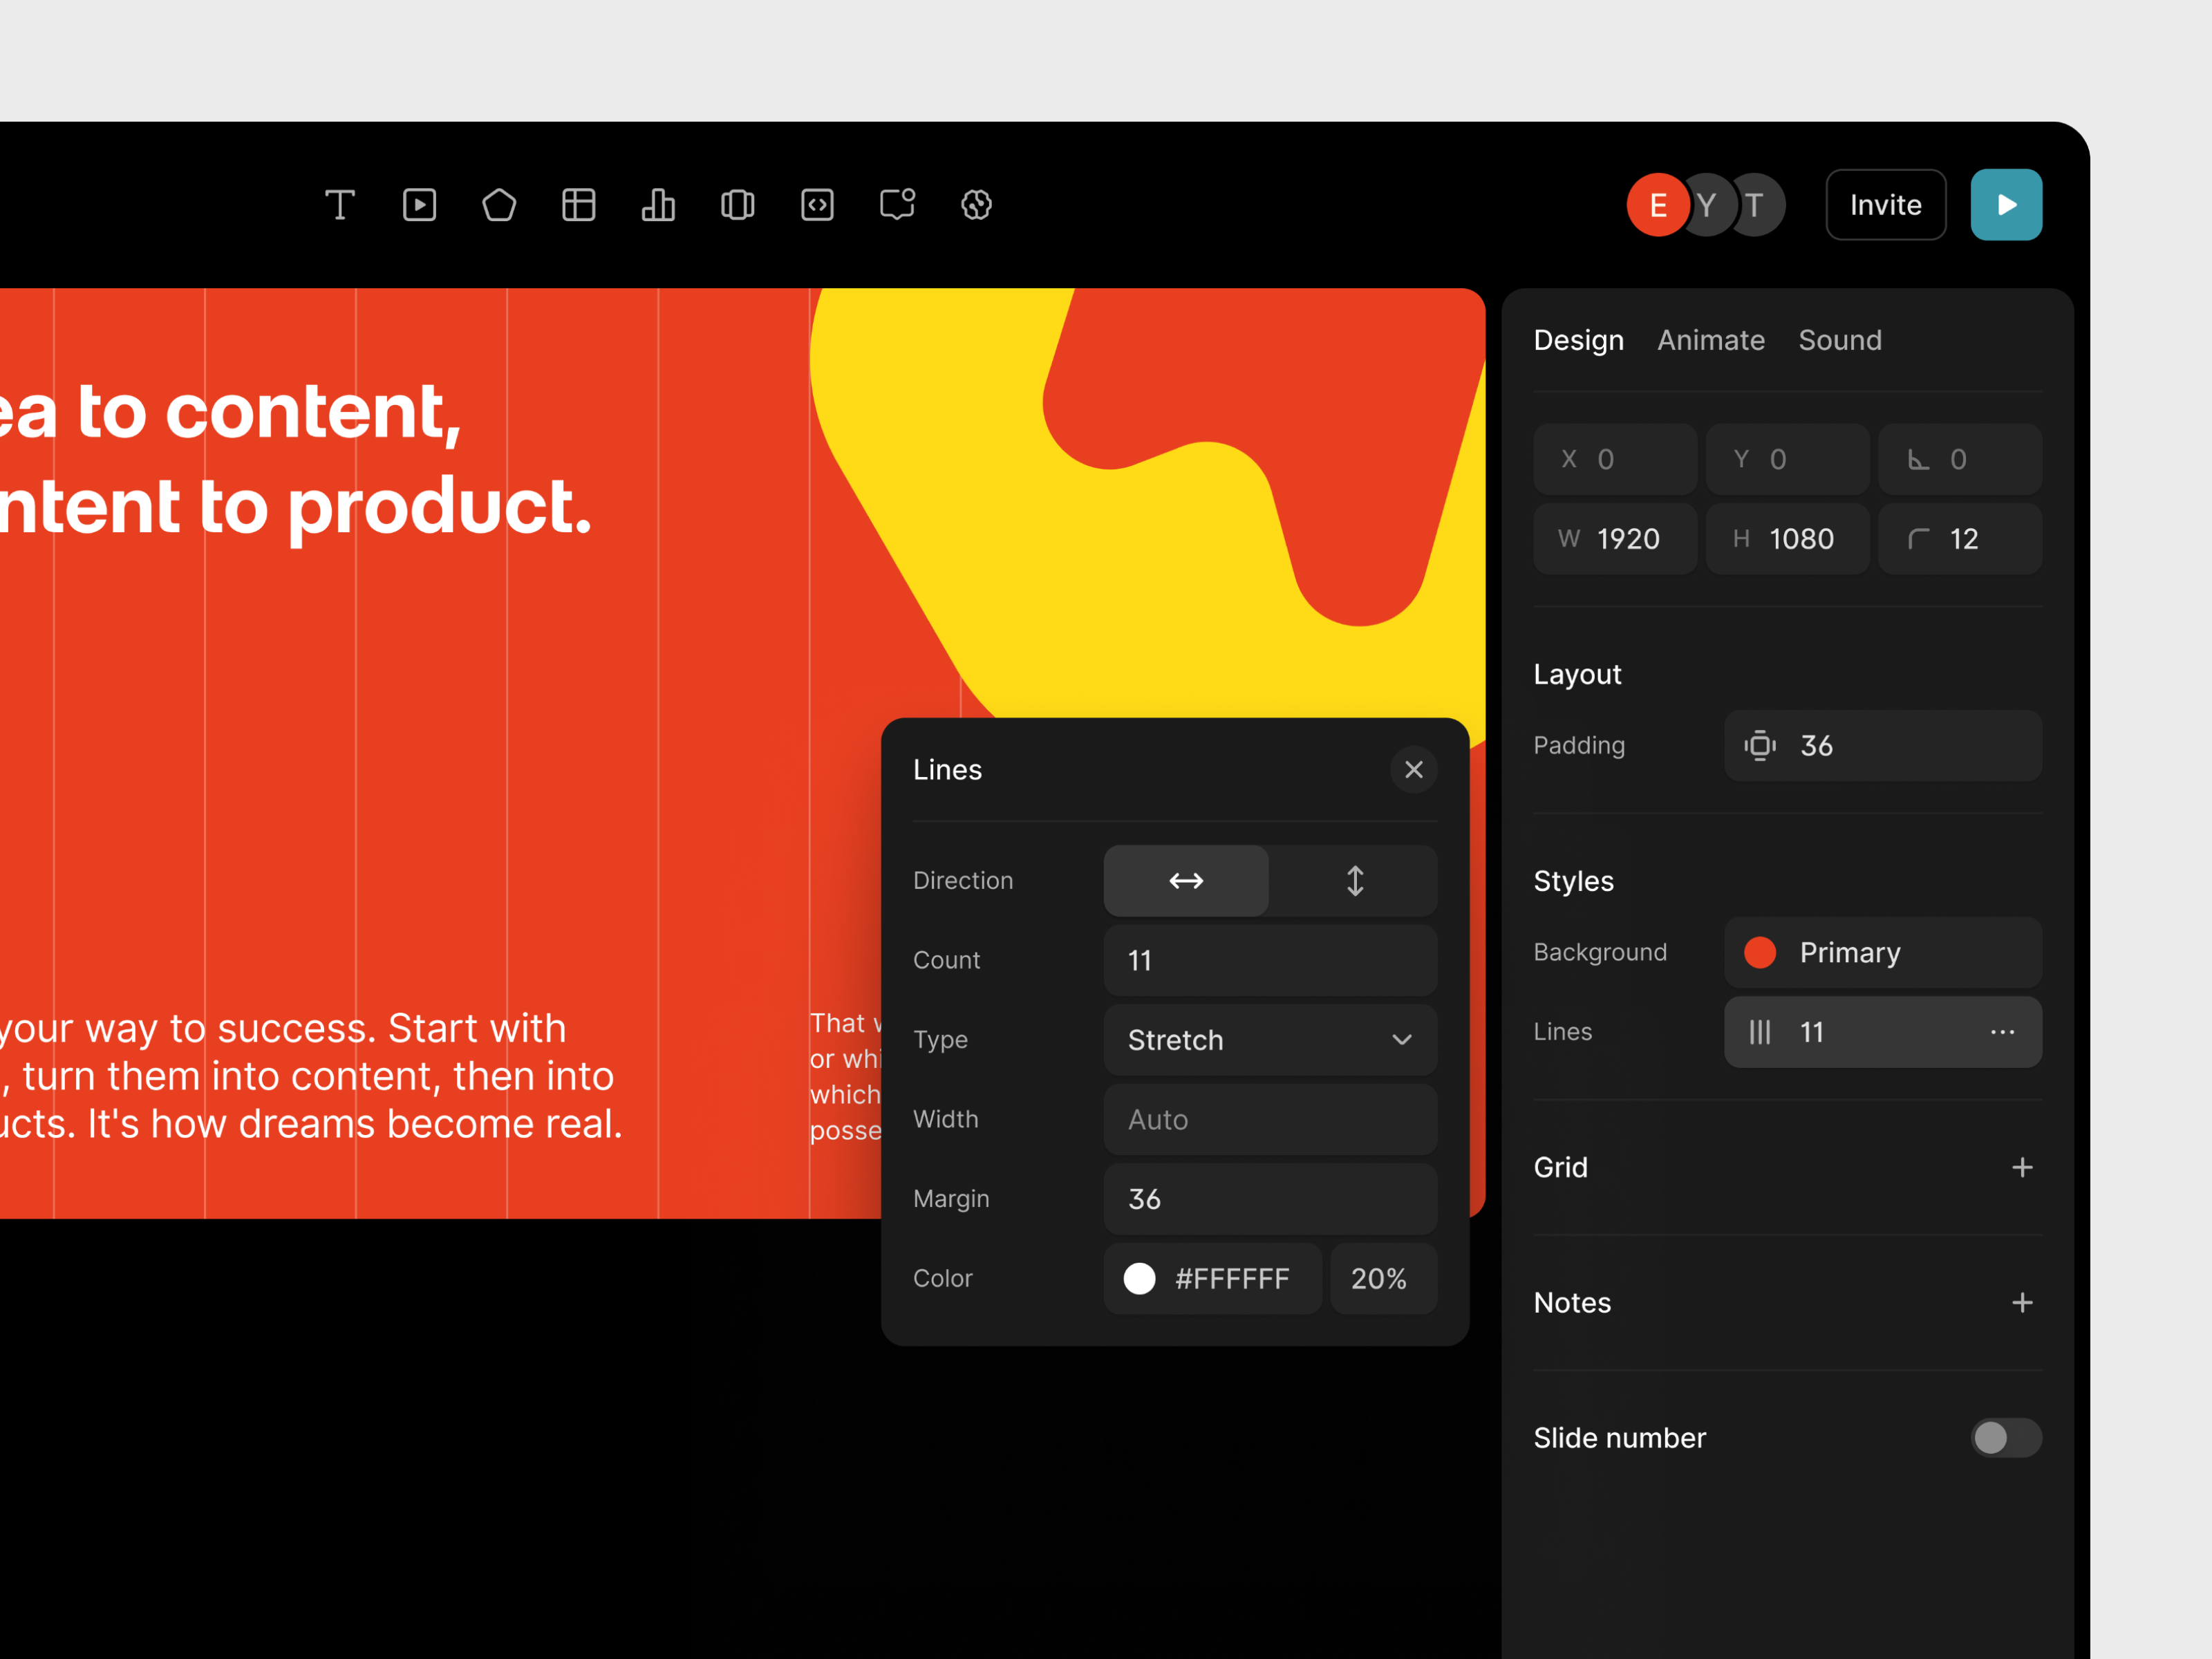Select the Text tool
2212x1659 pixels.
pyautogui.click(x=340, y=205)
